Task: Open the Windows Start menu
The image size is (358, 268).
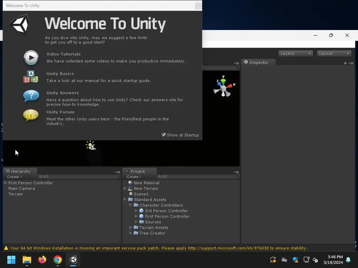Action: point(11,260)
